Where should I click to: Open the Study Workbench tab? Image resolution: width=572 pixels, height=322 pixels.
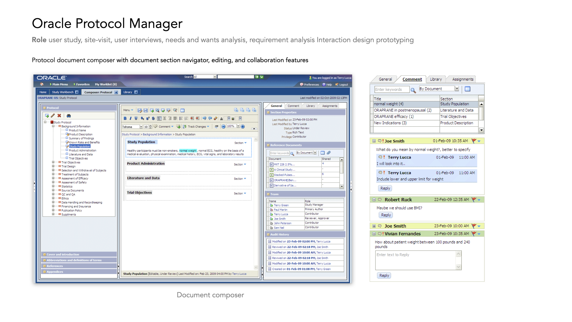(x=63, y=92)
